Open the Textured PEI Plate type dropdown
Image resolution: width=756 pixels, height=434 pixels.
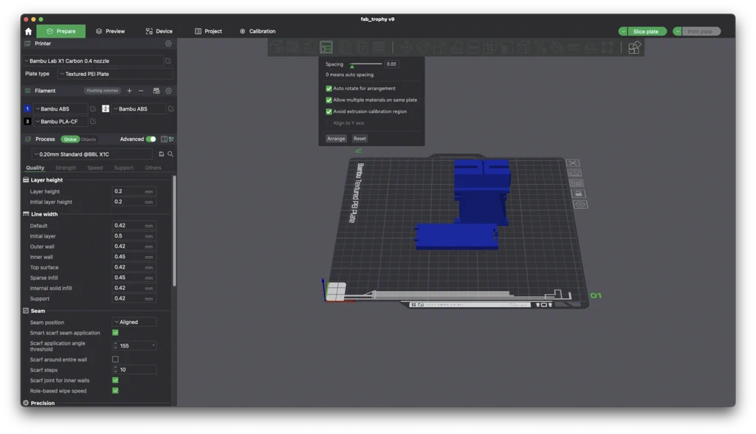pyautogui.click(x=114, y=74)
